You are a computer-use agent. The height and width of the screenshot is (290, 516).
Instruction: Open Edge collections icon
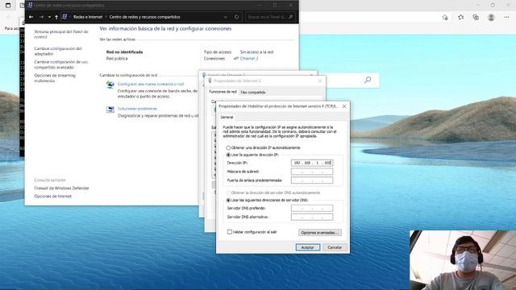(476, 17)
